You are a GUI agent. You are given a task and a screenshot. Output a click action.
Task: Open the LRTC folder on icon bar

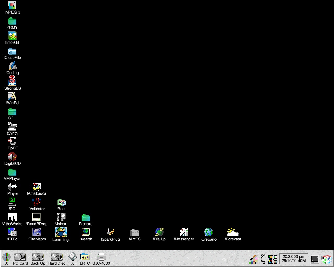point(85,259)
